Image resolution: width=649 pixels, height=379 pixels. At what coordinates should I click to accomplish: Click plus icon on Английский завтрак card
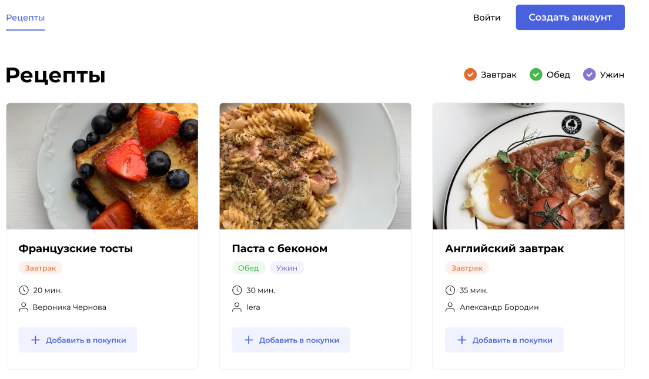click(x=462, y=340)
